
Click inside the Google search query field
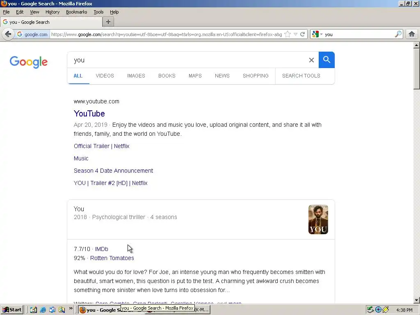coord(187,60)
